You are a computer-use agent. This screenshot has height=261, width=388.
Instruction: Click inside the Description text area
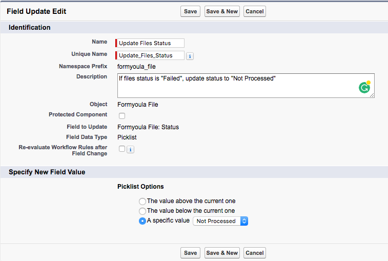click(231, 85)
